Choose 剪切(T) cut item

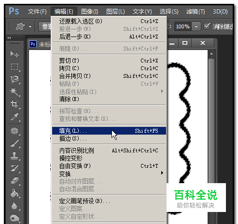(x=109, y=61)
